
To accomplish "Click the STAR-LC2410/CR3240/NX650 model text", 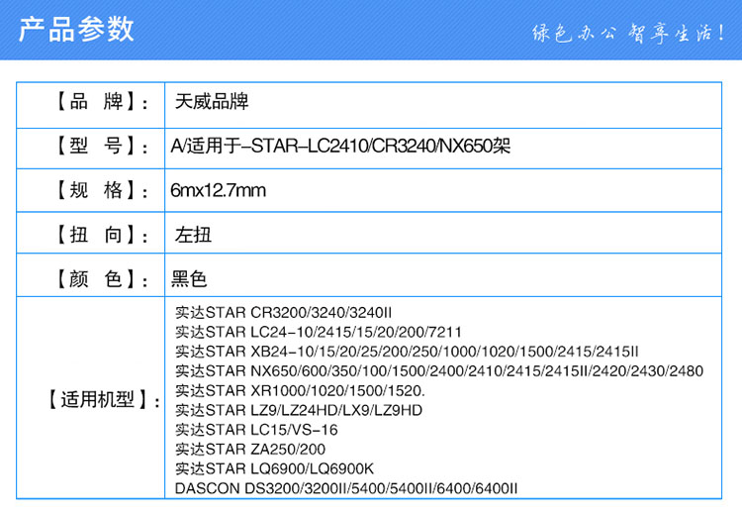I will 341,147.
